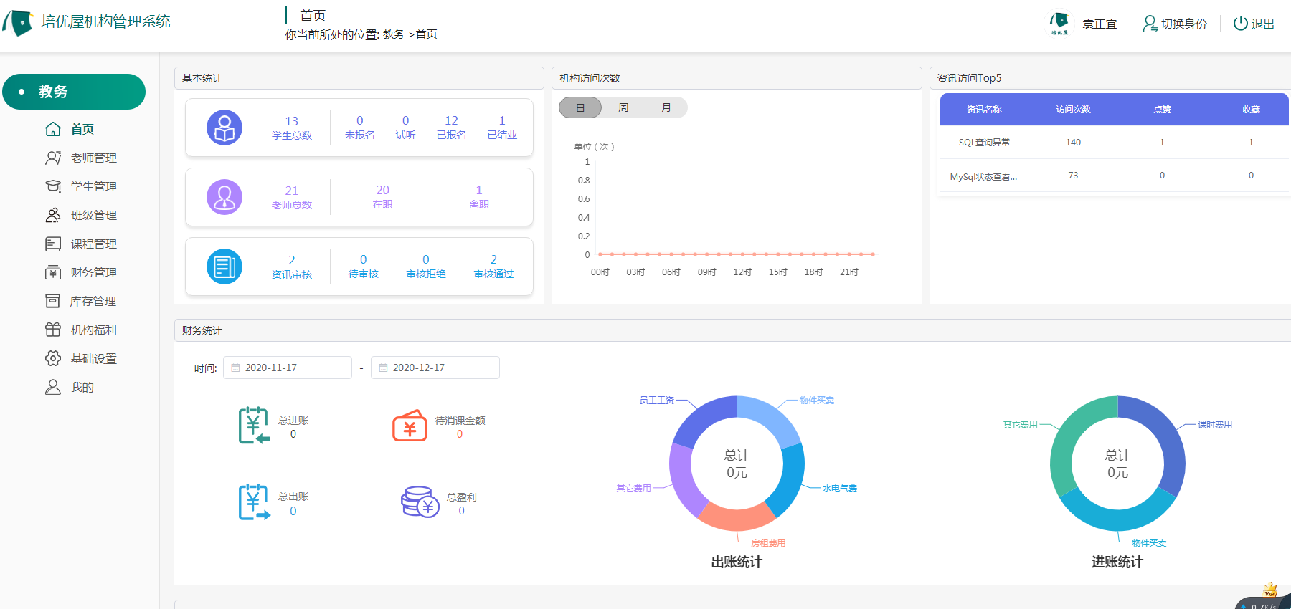Click the teacher total avatar icon
This screenshot has height=609, width=1291.
point(224,197)
